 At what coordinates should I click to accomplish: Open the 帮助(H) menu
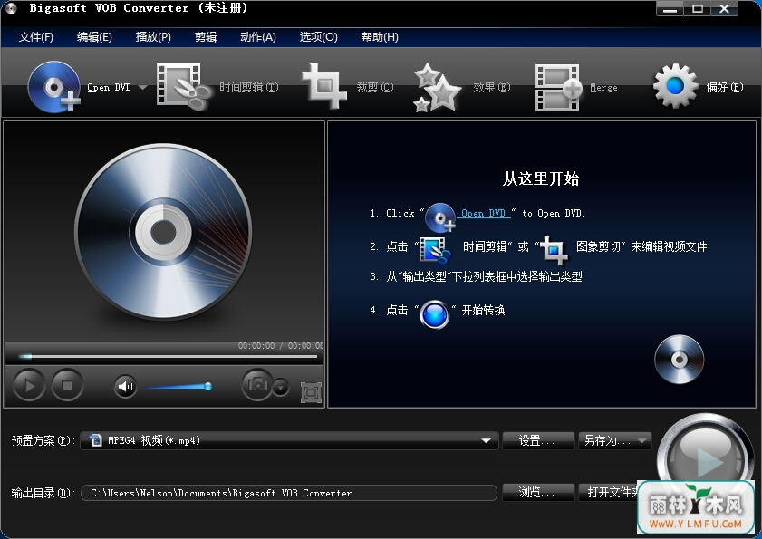(380, 37)
